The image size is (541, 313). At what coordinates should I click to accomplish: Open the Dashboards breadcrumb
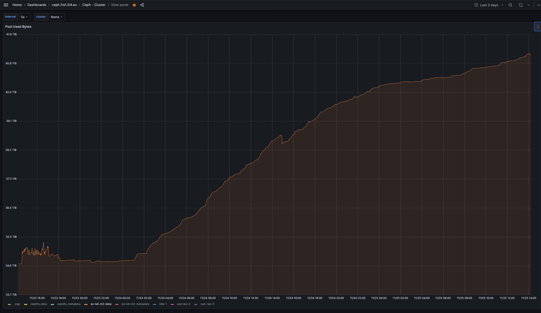point(37,5)
